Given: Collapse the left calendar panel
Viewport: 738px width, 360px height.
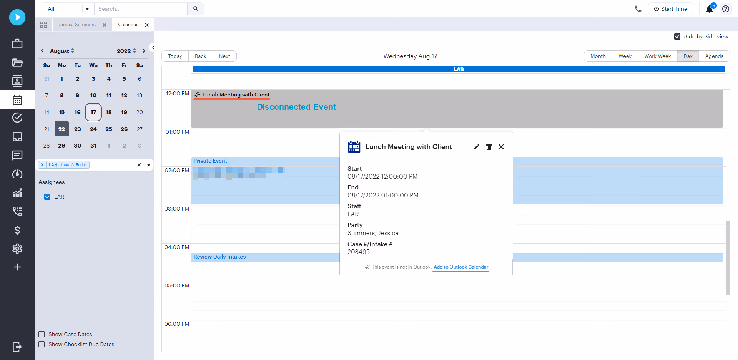Looking at the screenshot, I should click(153, 48).
